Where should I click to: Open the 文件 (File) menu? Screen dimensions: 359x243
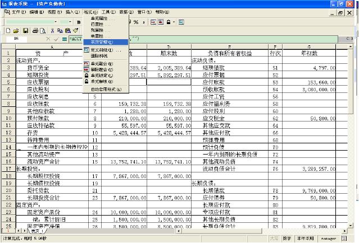19,12
